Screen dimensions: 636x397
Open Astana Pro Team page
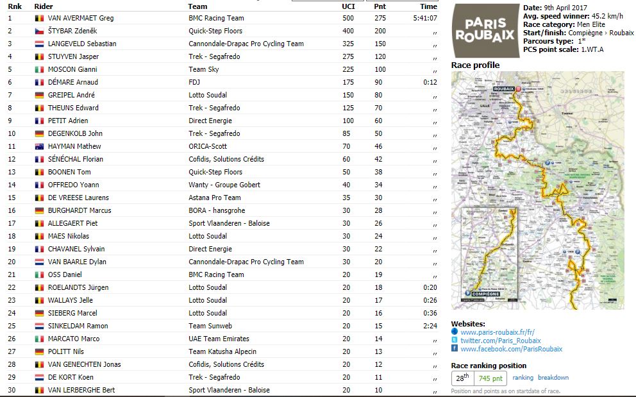[x=215, y=198]
